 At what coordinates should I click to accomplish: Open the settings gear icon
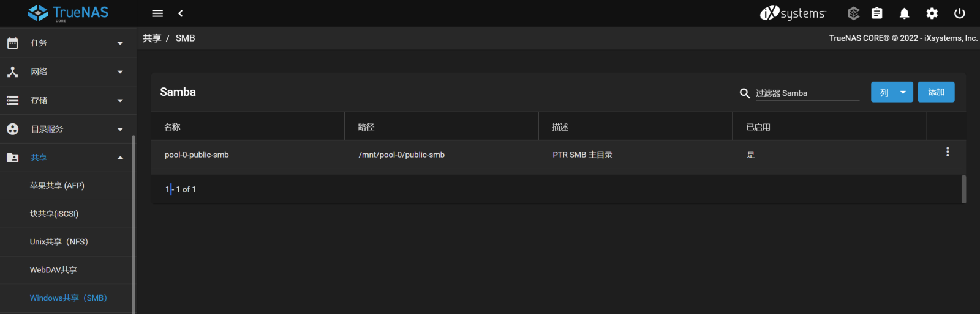[932, 13]
